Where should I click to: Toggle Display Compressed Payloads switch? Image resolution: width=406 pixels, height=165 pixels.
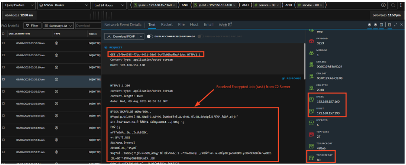149,37
